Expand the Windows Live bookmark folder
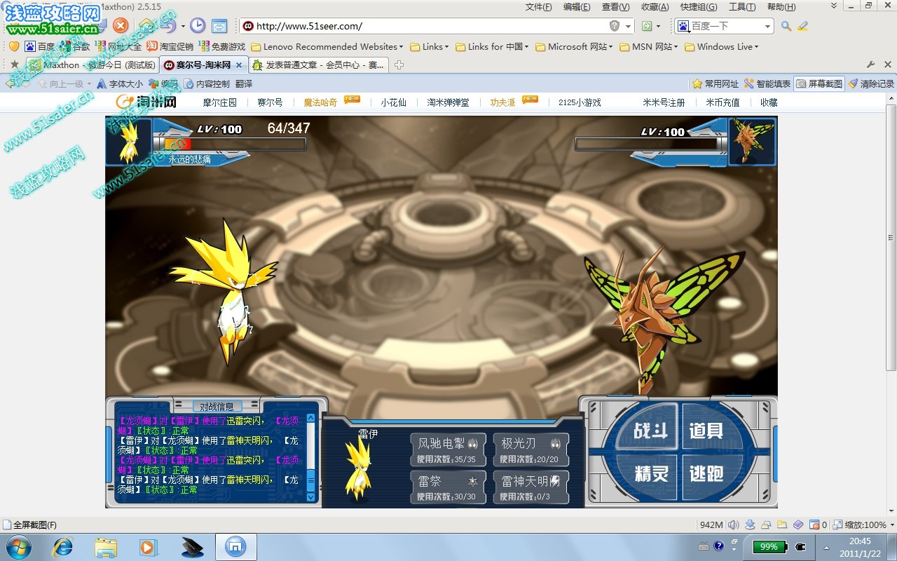 click(x=723, y=47)
